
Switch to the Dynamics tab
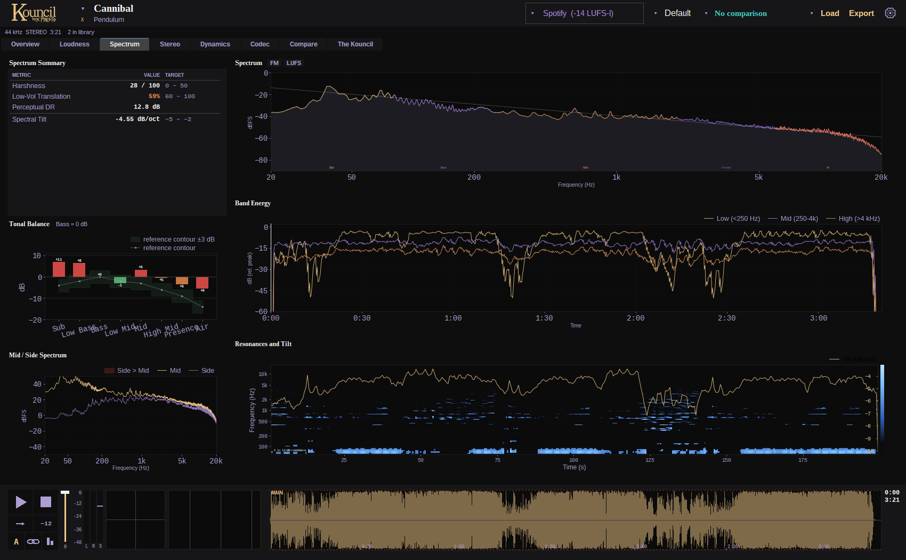215,44
